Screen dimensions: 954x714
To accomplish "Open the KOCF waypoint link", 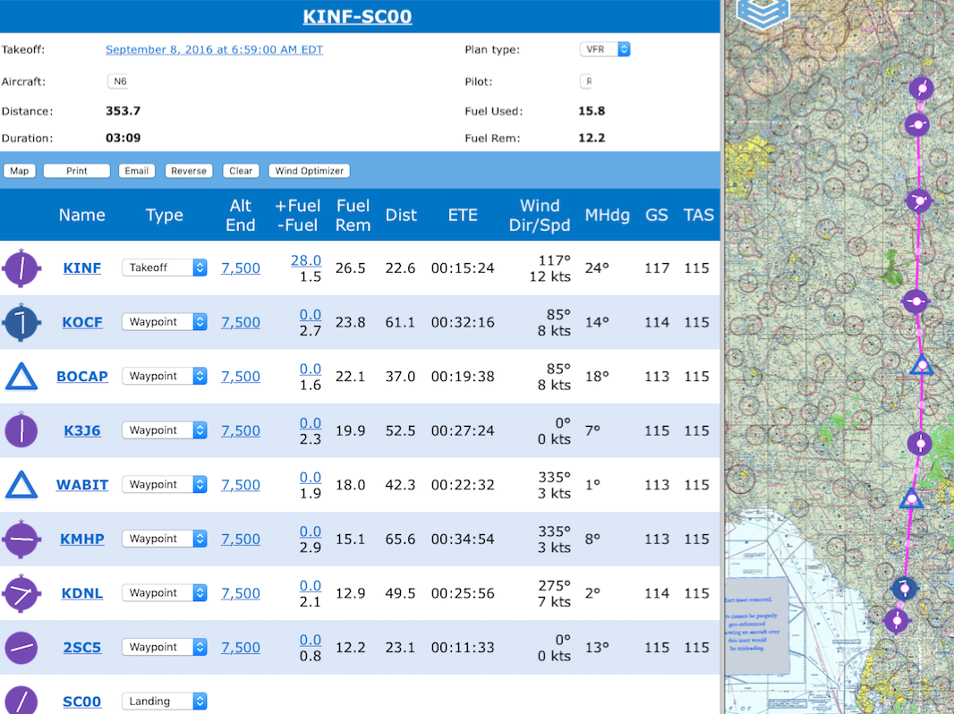I will (82, 322).
